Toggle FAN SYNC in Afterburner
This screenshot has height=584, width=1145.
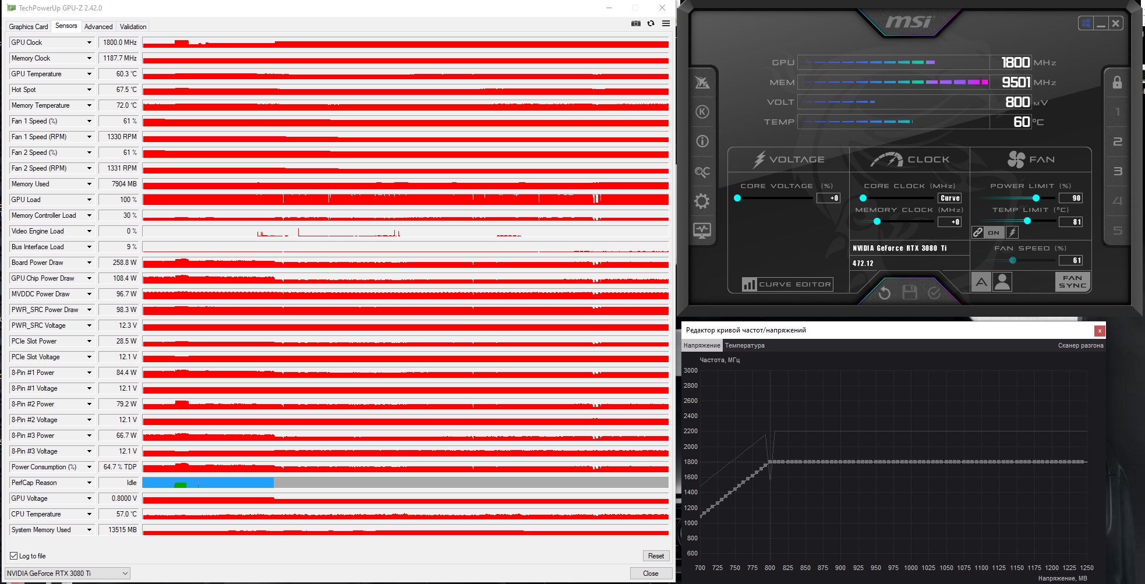1072,282
